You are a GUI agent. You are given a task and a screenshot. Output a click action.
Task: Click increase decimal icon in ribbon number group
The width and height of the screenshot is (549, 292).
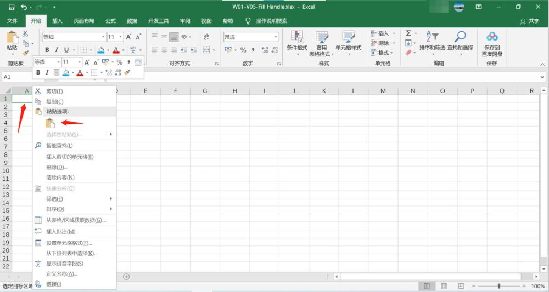tap(265, 50)
